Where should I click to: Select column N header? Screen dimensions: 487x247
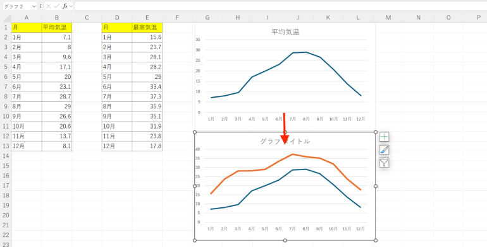tap(418, 18)
